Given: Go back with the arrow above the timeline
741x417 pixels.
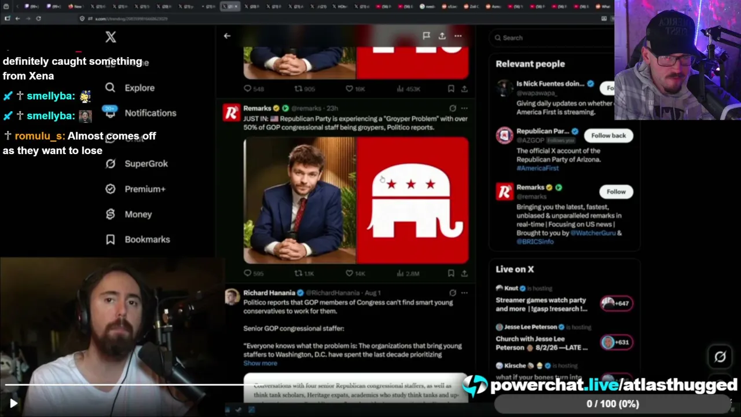Looking at the screenshot, I should [227, 36].
